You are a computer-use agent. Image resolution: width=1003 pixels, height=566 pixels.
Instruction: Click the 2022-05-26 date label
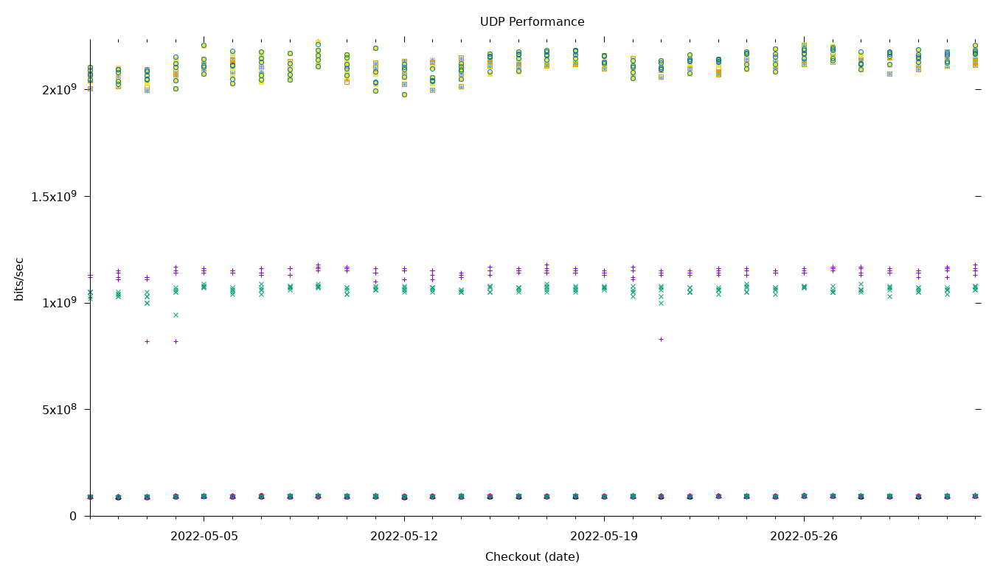[804, 537]
